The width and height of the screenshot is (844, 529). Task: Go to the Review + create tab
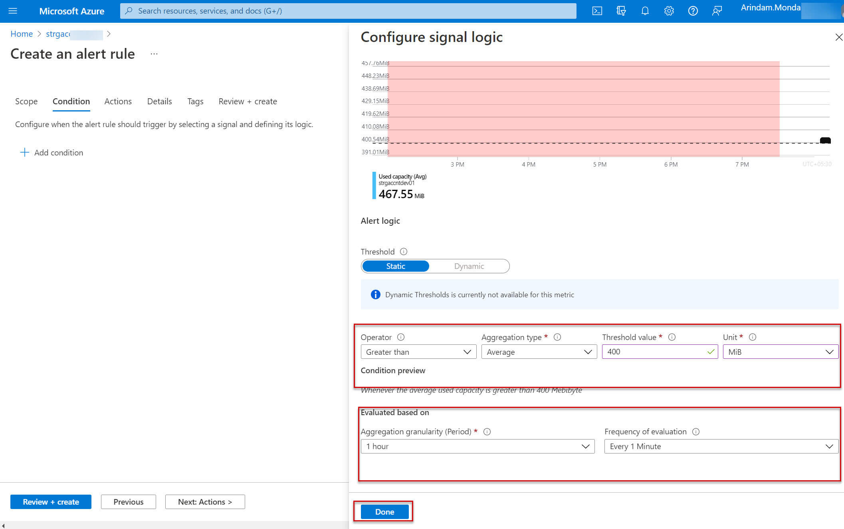click(x=248, y=101)
